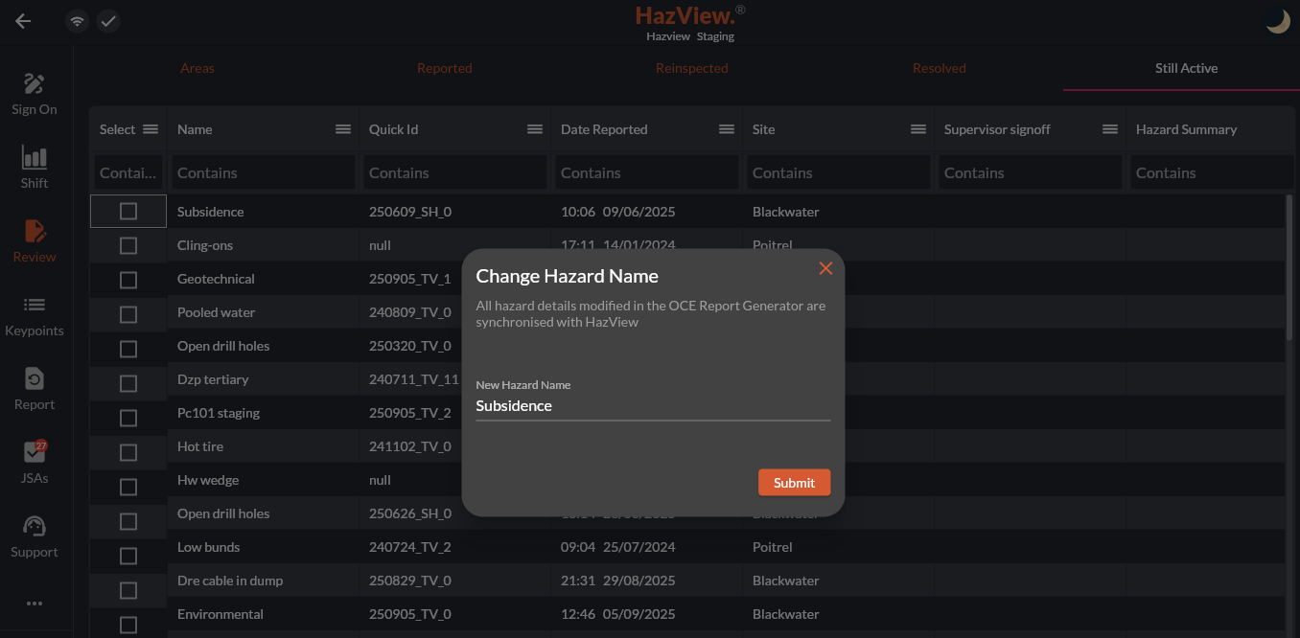Close the Change Hazard Name dialog
The width and height of the screenshot is (1300, 638).
pyautogui.click(x=825, y=268)
